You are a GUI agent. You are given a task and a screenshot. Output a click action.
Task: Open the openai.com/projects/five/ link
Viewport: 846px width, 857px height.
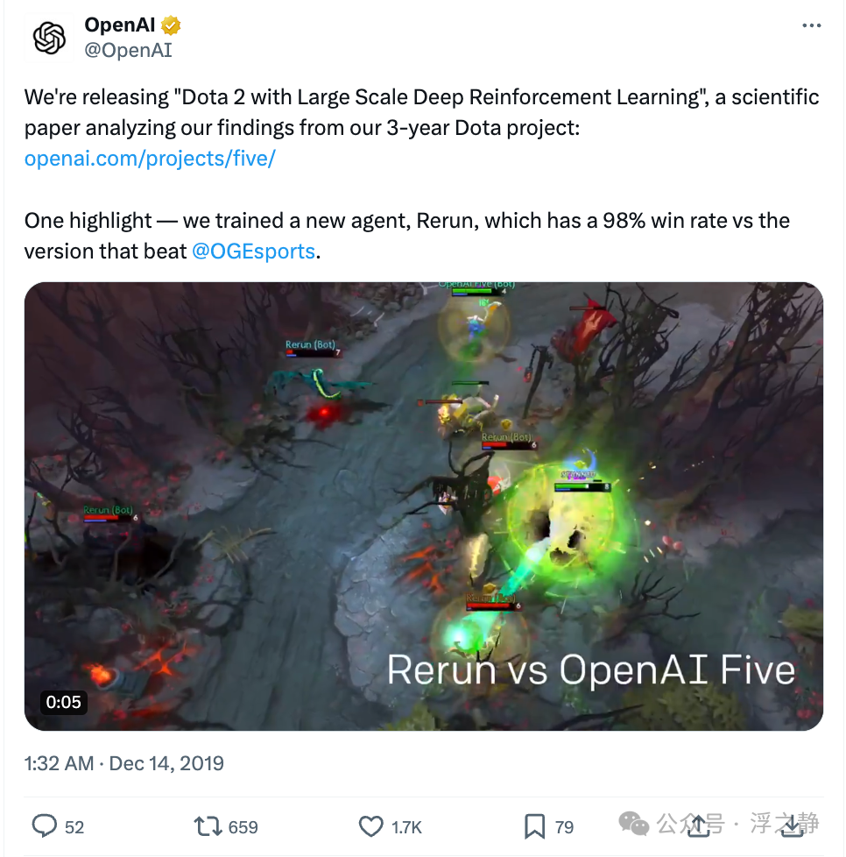coord(150,159)
